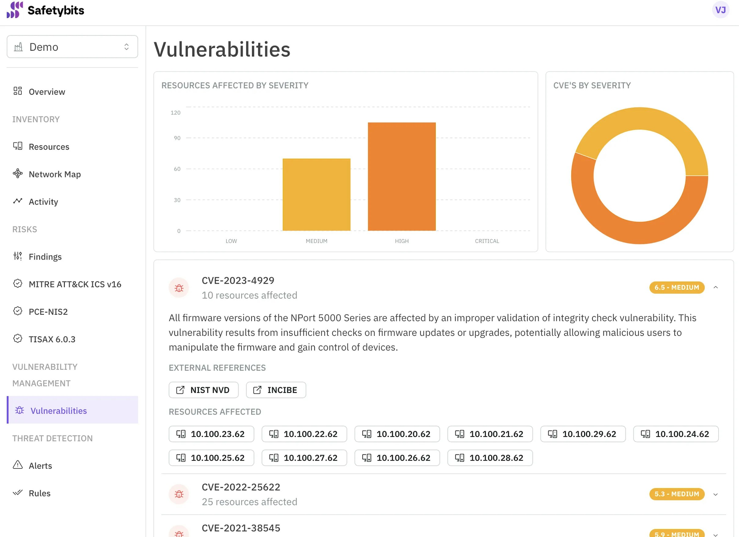Click the CVE-2022-25622 bug icon
739x537 pixels.
(179, 494)
